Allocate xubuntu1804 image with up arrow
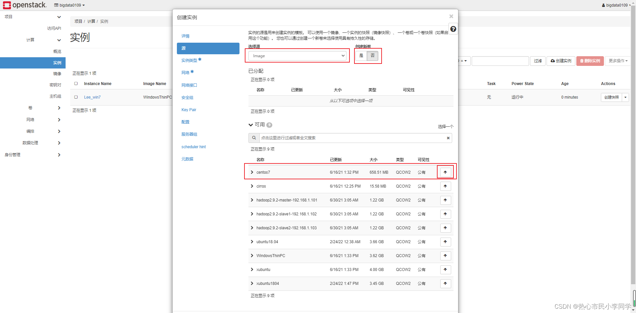This screenshot has height=313, width=636. click(x=446, y=284)
